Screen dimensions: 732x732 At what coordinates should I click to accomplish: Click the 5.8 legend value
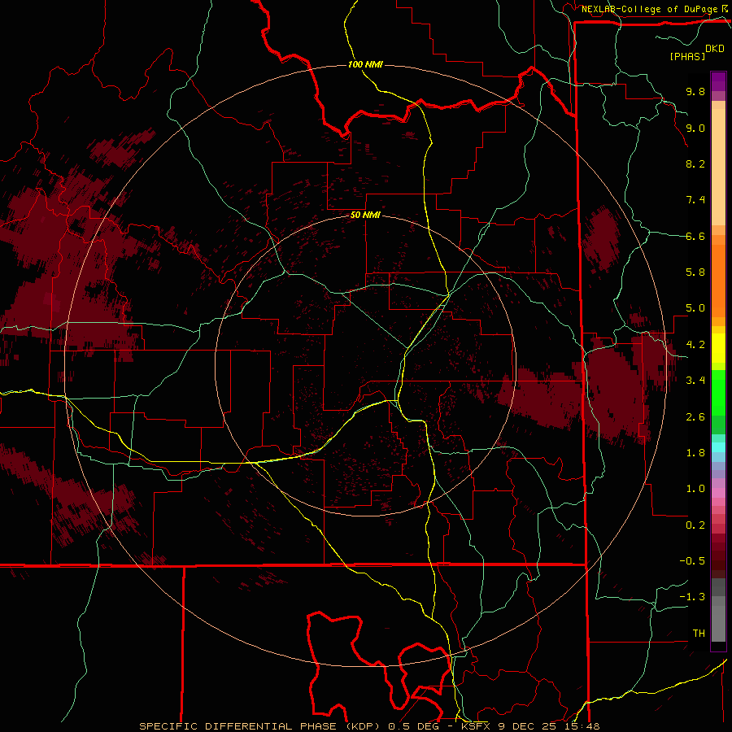695,272
